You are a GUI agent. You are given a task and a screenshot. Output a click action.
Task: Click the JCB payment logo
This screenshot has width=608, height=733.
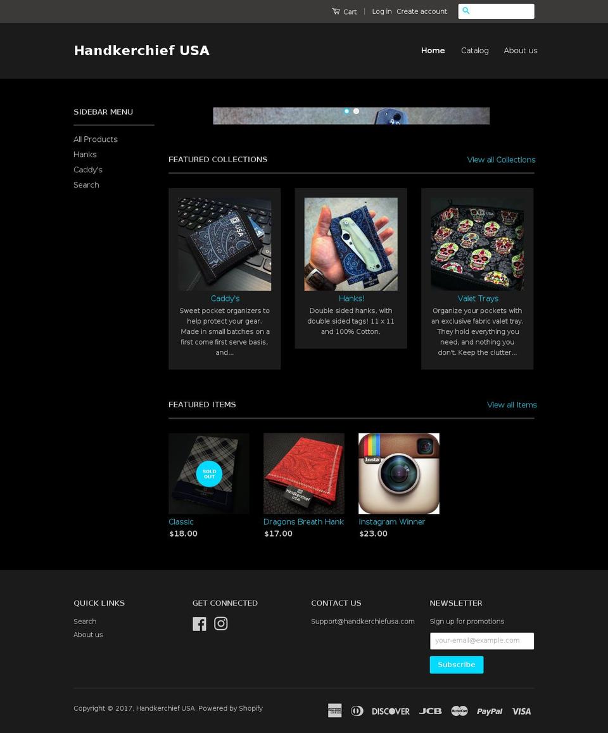(x=430, y=711)
